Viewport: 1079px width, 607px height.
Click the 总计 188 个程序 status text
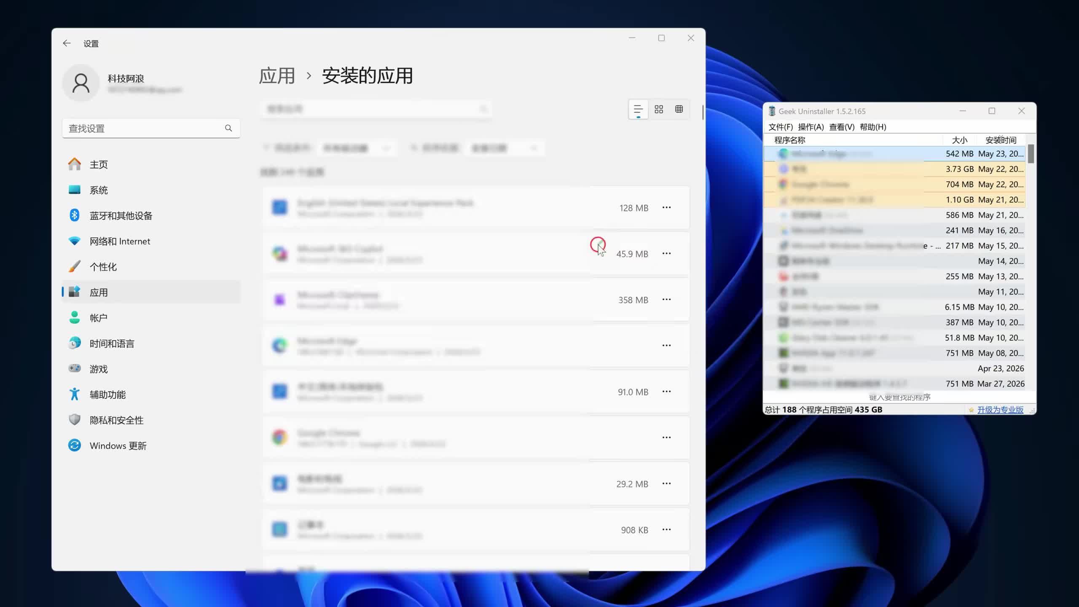coord(823,410)
